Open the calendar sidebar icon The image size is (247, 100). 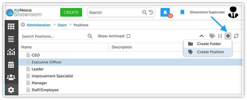pyautogui.click(x=11, y=64)
